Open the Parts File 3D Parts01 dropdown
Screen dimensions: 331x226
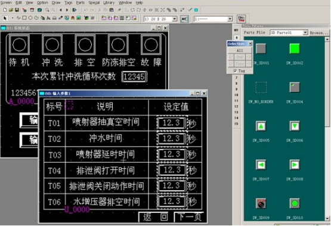(x=305, y=32)
